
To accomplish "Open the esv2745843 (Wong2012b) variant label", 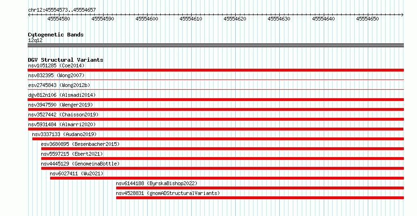I will pyautogui.click(x=59, y=85).
